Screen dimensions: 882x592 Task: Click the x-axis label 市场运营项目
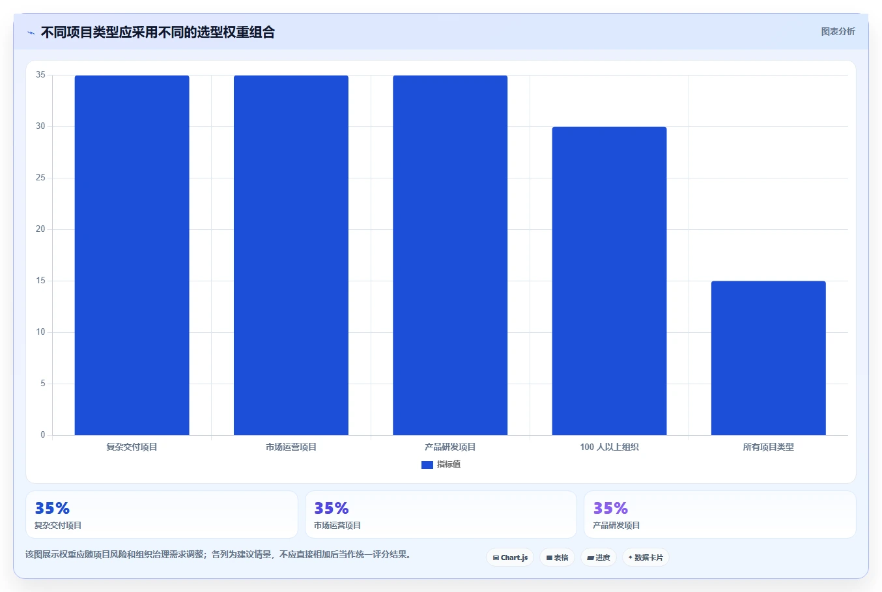click(x=291, y=447)
